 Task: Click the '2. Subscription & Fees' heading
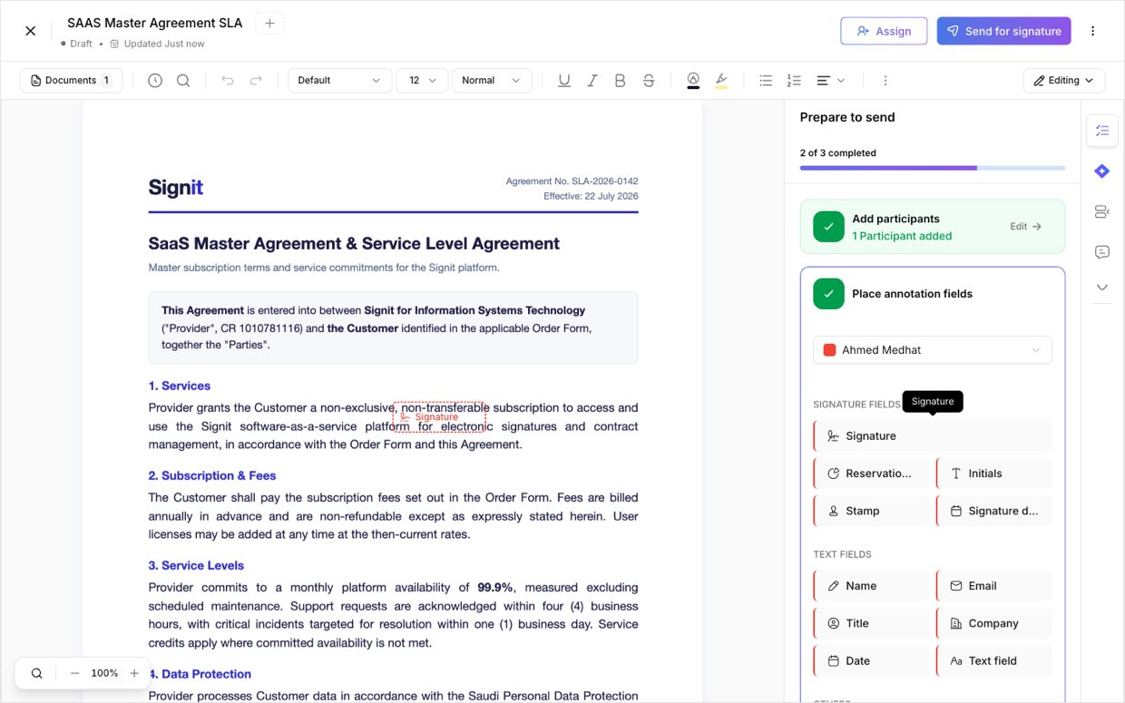point(212,475)
